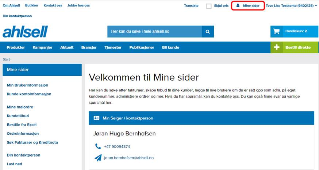Click the shopping cart icon
Screen dimensions: 319x170
(x=276, y=31)
